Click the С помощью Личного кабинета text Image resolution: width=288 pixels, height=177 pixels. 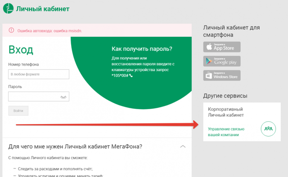click(x=48, y=158)
